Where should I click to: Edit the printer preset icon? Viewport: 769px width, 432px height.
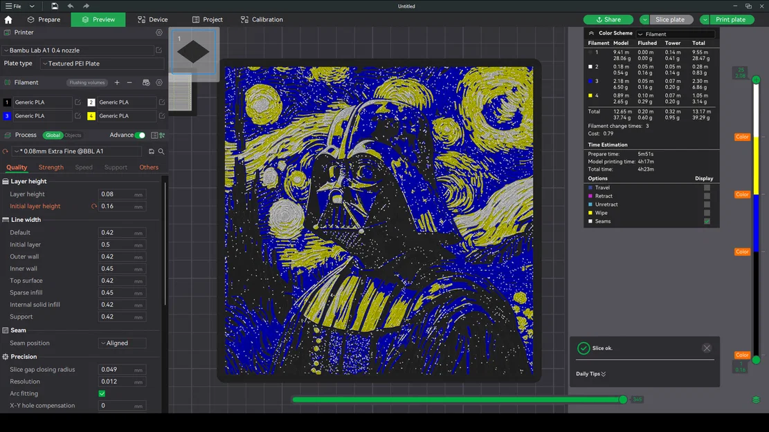(159, 50)
